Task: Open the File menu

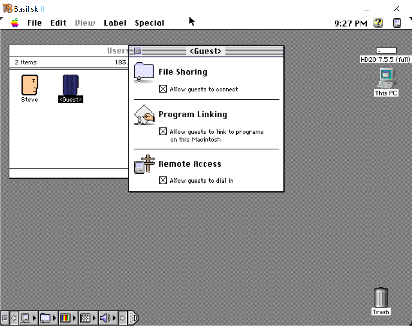Action: tap(34, 23)
